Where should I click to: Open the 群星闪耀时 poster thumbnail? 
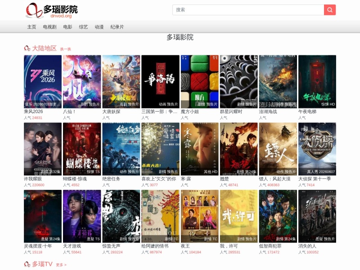click(x=239, y=81)
